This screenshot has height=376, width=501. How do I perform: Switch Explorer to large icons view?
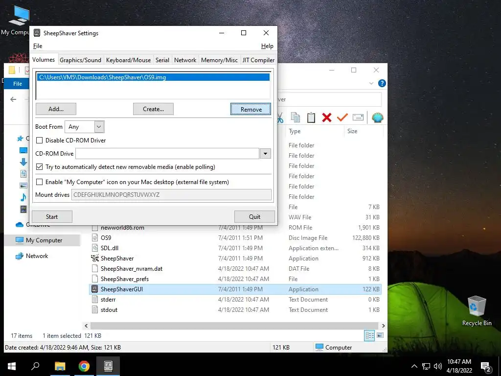tap(380, 335)
